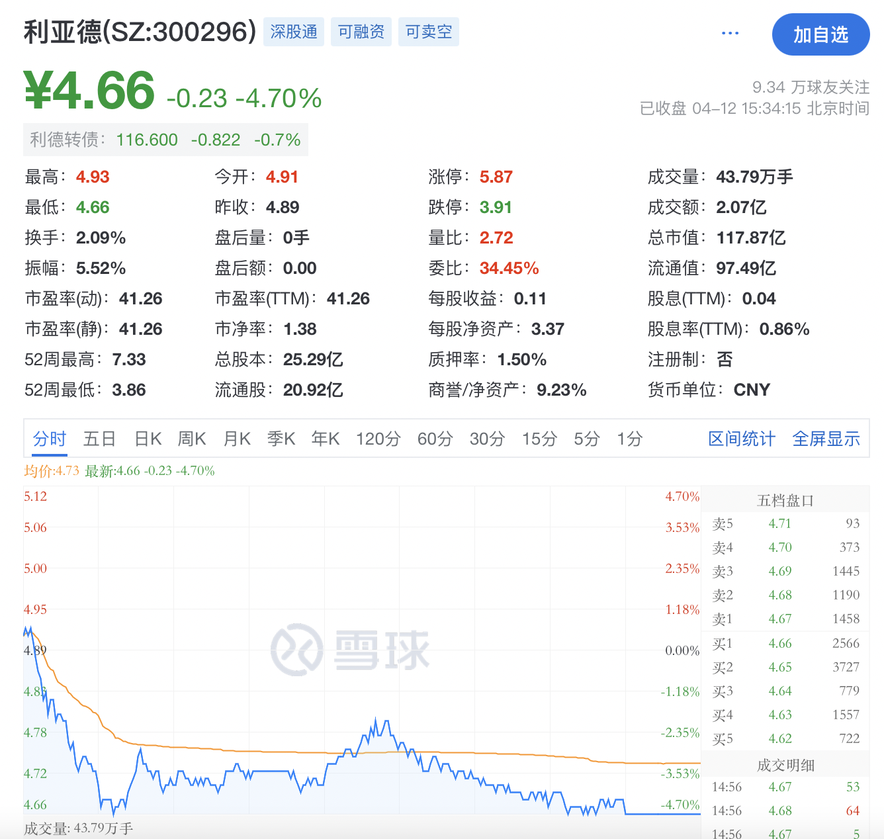Click the 量比 value 2.72
This screenshot has width=884, height=839.
tap(496, 238)
